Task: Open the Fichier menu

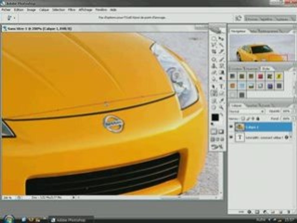Action: (6, 10)
